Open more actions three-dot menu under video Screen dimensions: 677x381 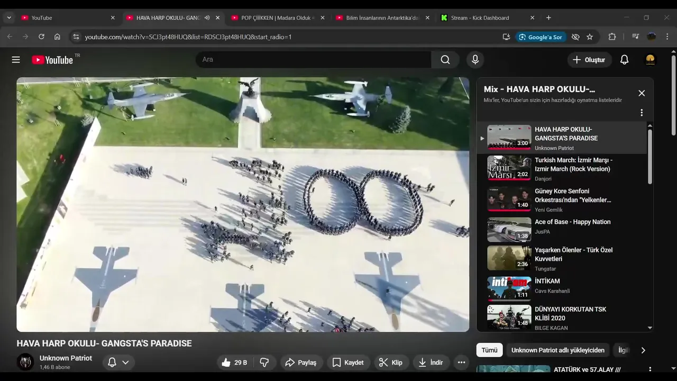point(461,362)
